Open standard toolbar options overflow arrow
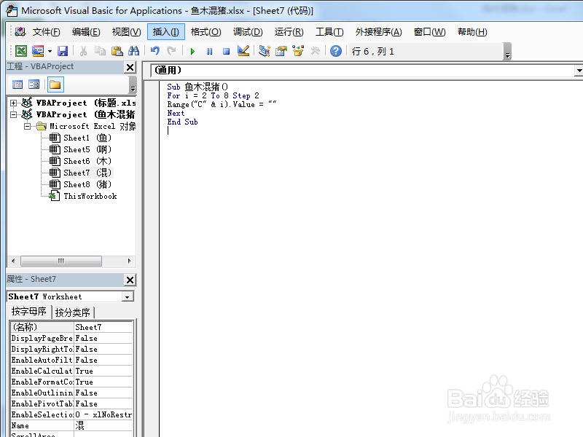Image resolution: width=583 pixels, height=437 pixels. tap(507, 52)
